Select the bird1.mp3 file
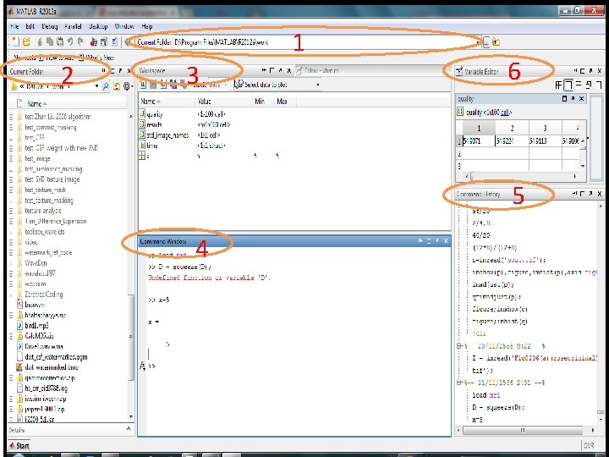This screenshot has width=609, height=457. click(36, 325)
